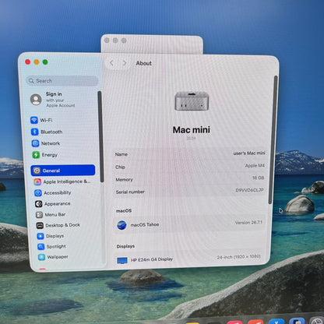Click the Name row label
The image size is (324, 324).
coord(121,154)
